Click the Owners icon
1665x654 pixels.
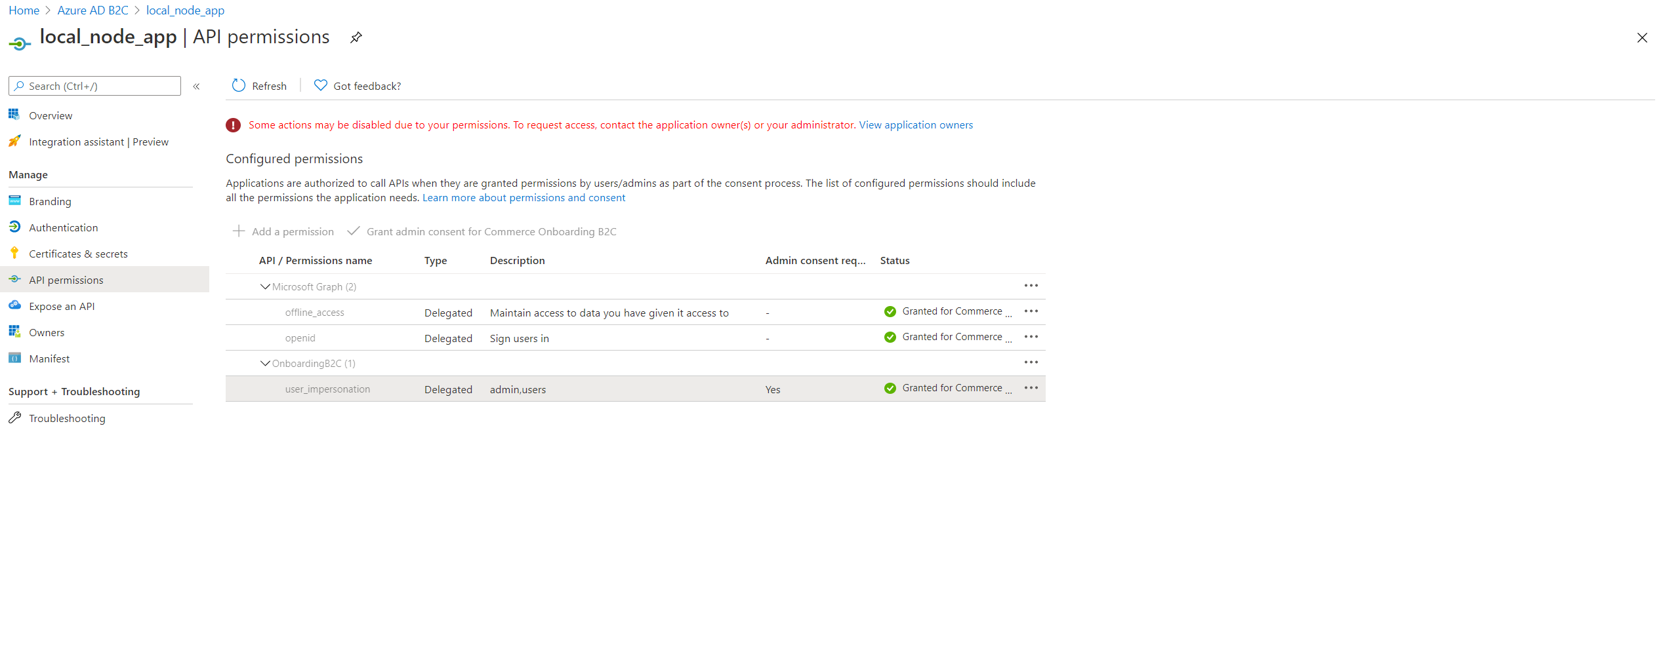click(x=14, y=332)
